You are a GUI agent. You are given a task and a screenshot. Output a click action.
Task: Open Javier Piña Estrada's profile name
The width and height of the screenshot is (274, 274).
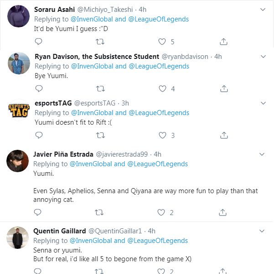pyautogui.click(x=63, y=154)
